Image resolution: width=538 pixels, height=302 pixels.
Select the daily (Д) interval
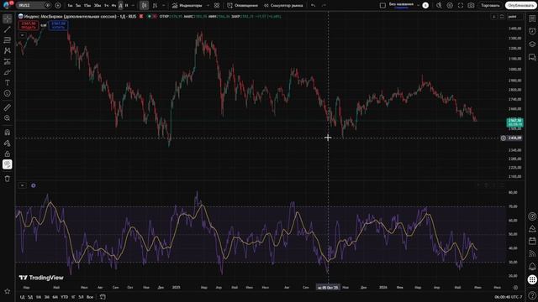click(120, 6)
